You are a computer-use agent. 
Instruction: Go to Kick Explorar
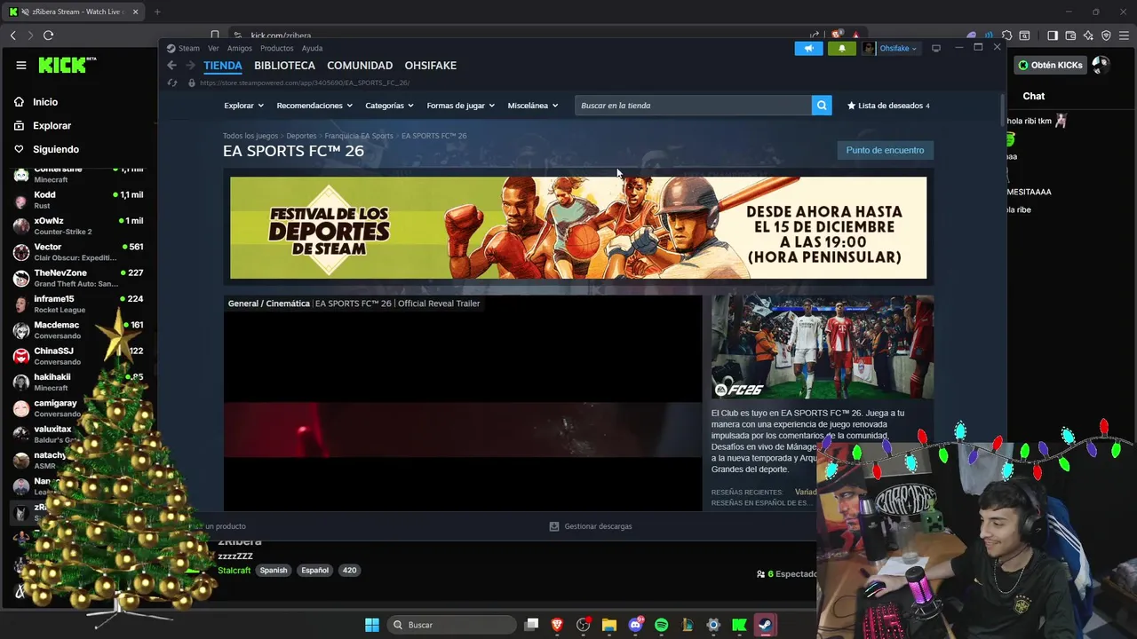coord(43,126)
